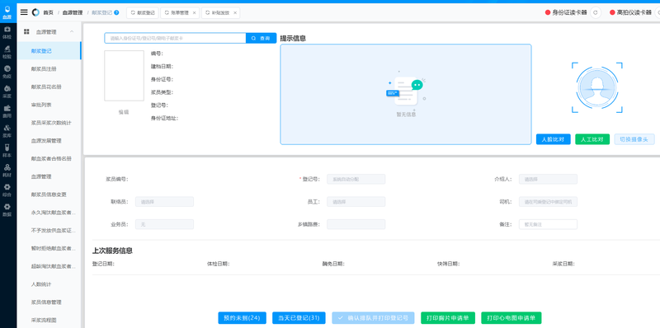Click the circular app logo in header

click(x=35, y=12)
